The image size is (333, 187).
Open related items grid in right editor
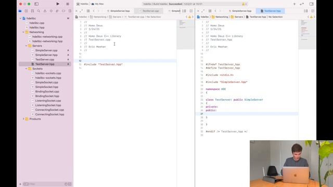210,11
